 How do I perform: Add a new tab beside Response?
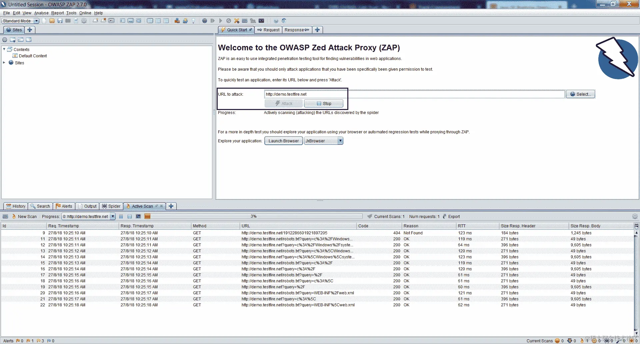pos(317,30)
